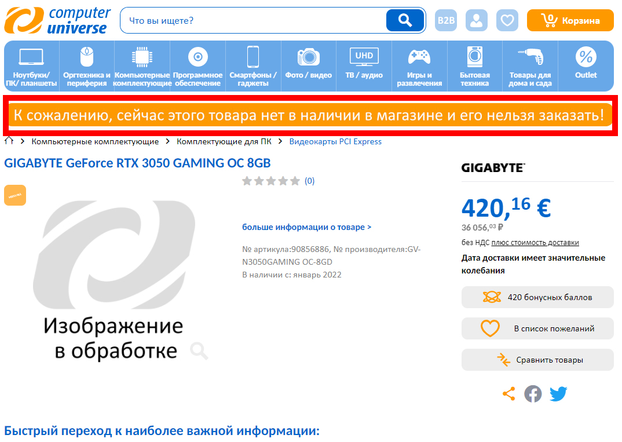Click the GIGABYTE brand logo
Screen dimensions: 622x442
click(493, 168)
